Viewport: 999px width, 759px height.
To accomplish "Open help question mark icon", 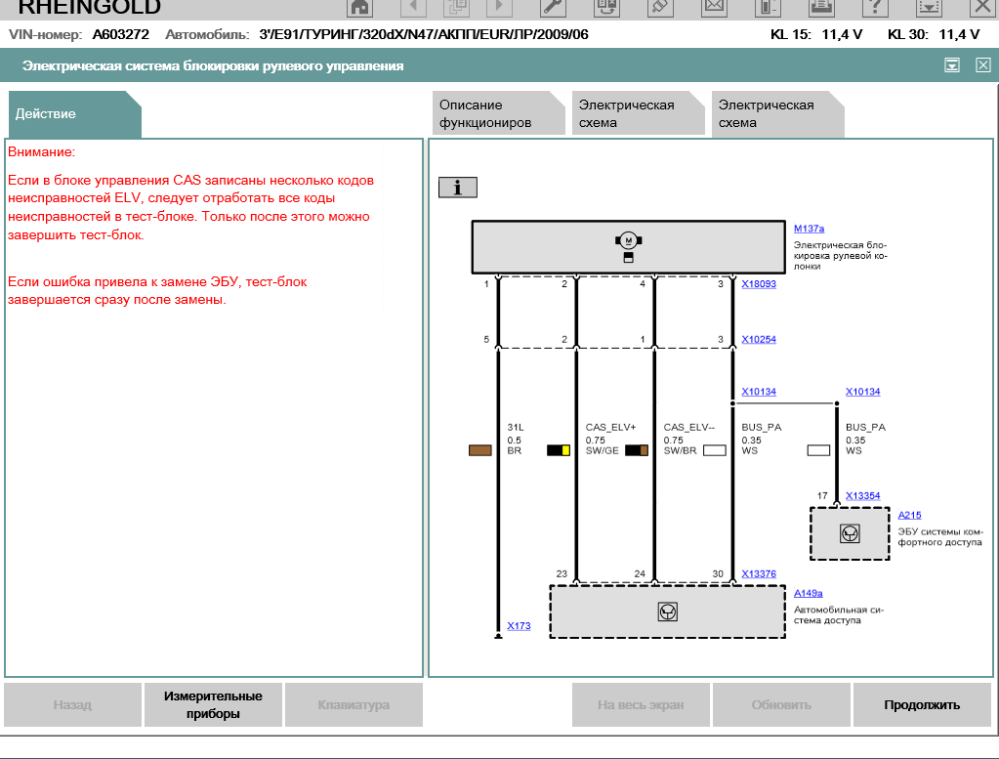I will tap(875, 7).
